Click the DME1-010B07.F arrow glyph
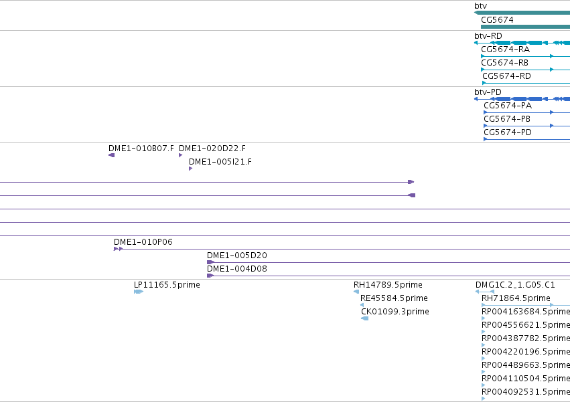This screenshot has height=402, width=570. [x=112, y=155]
